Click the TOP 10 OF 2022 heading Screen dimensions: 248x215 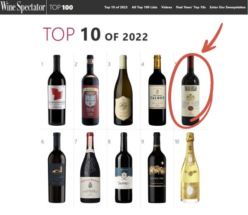(x=95, y=34)
